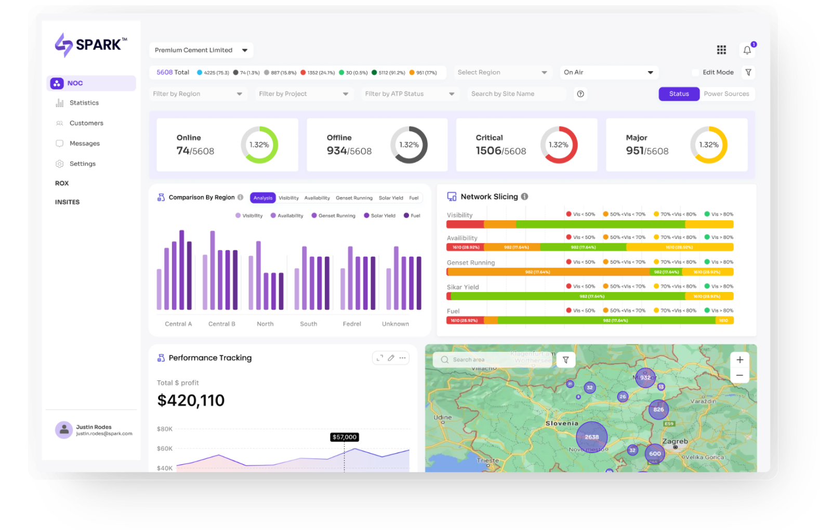
Task: Click the help question mark icon
Action: pos(580,94)
